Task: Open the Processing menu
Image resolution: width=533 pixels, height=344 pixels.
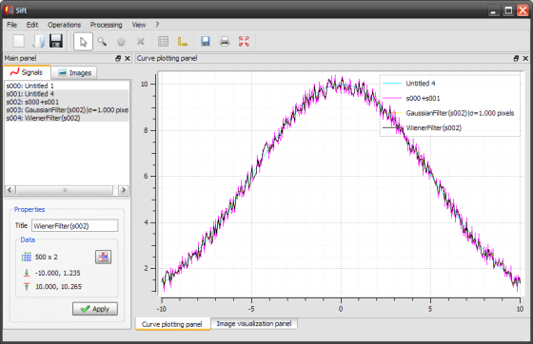Action: (106, 25)
